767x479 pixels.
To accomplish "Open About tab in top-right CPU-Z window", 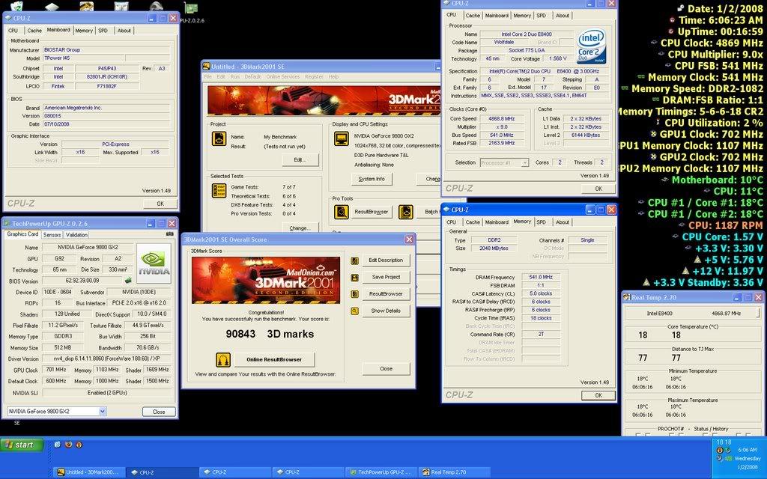I will tap(562, 16).
